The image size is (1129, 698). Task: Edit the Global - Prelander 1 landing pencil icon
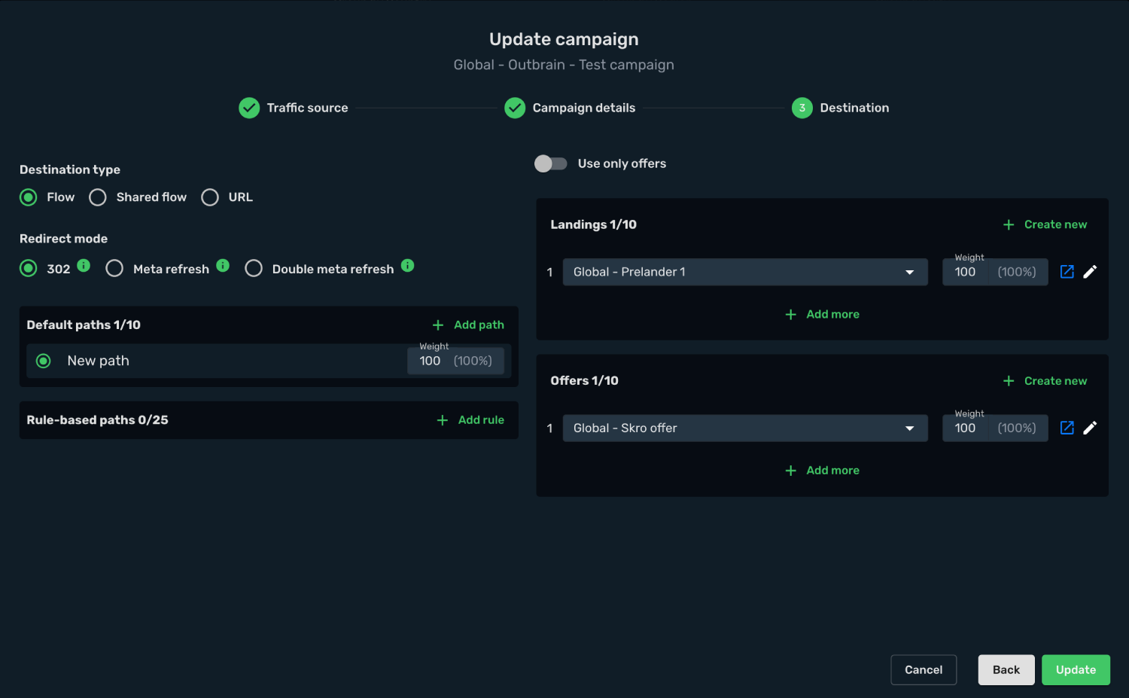tap(1090, 272)
